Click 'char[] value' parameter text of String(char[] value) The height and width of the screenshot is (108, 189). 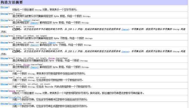click(15, 71)
